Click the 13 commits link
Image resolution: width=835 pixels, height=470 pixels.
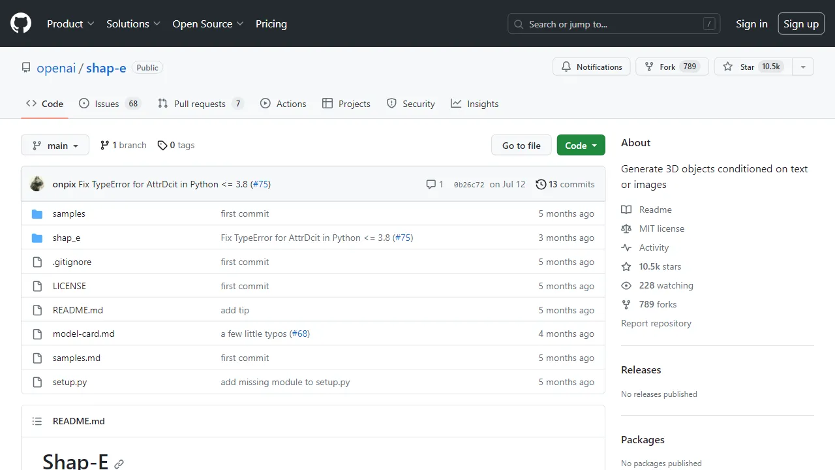point(565,184)
